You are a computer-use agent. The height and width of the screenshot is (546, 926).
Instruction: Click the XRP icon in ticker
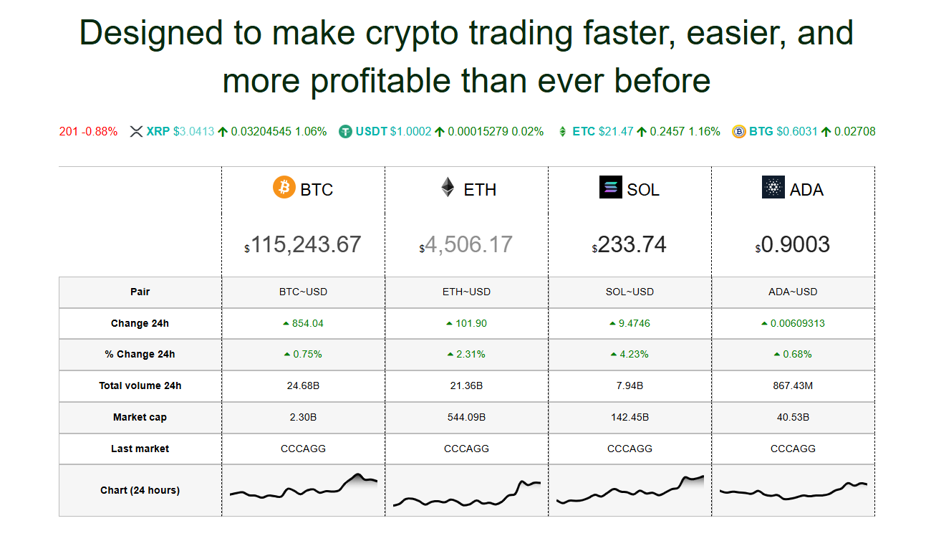click(x=137, y=132)
